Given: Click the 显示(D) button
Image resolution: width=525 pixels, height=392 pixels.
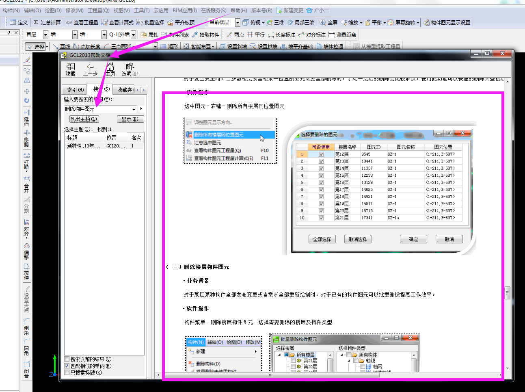Looking at the screenshot, I should click(130, 119).
